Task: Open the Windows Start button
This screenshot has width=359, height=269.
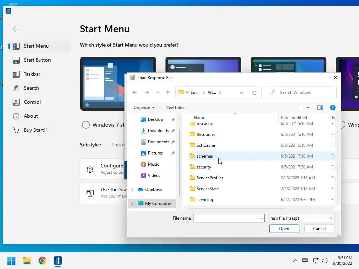Action: point(11,261)
